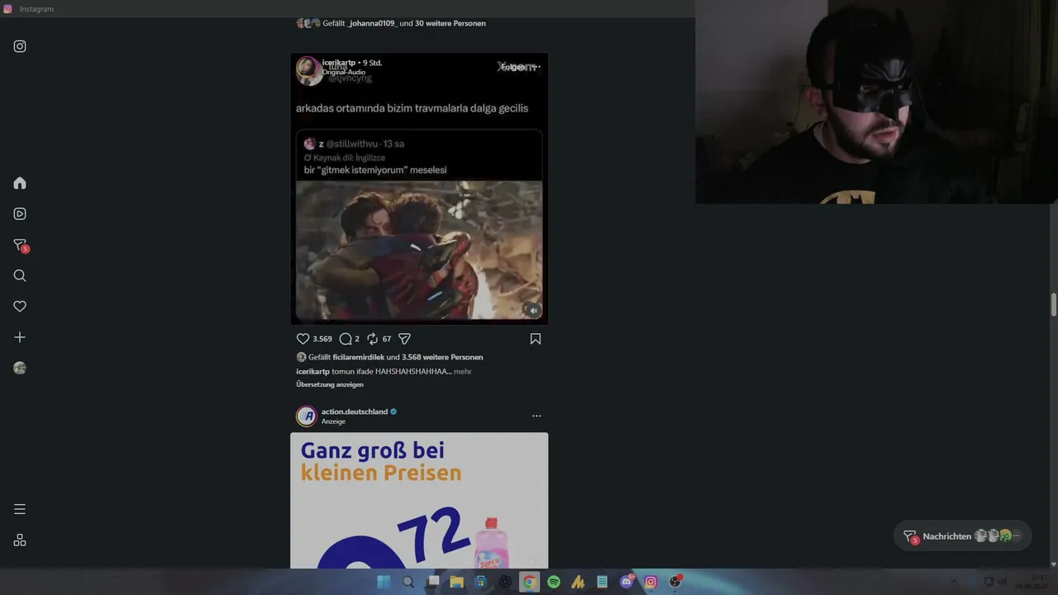Show '30 weitere Personen' likes list

(x=450, y=23)
